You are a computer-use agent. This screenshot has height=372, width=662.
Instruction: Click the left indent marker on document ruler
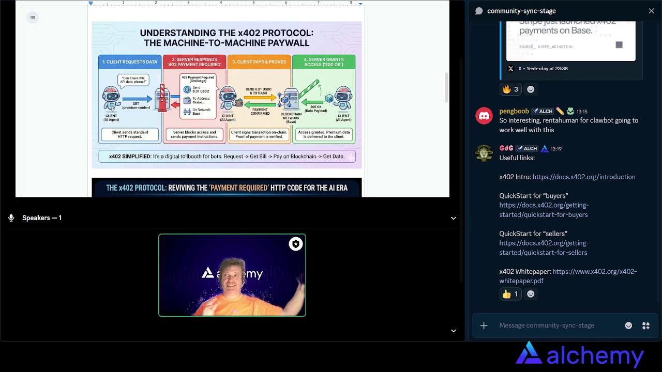point(91,4)
